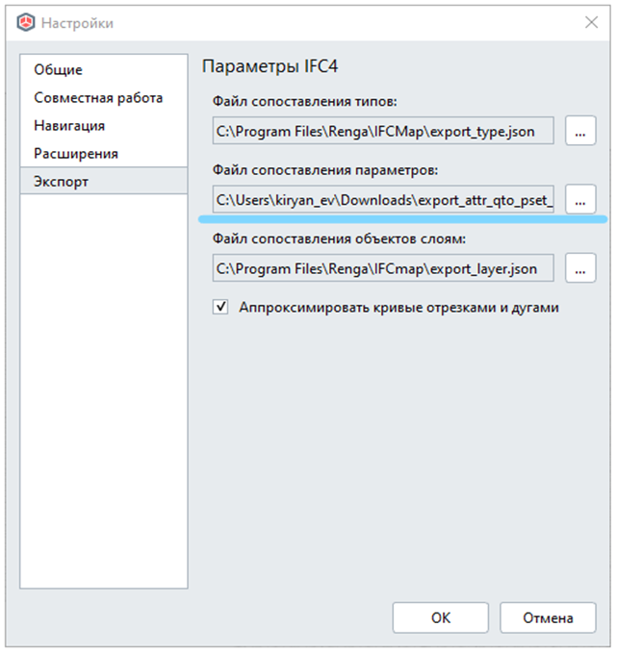Browse for the layer mapping file
This screenshot has width=617, height=652.
coord(579,268)
